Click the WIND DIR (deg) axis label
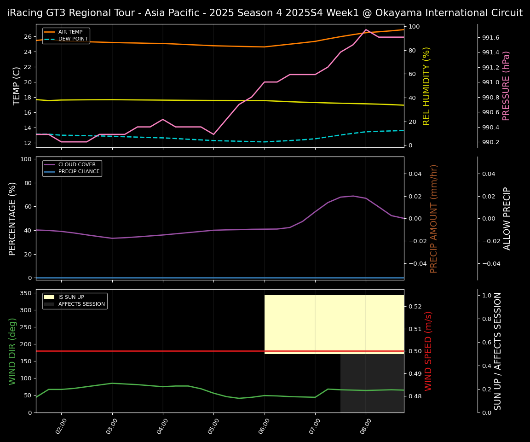Screen dimensions: 530x442 (13, 351)
